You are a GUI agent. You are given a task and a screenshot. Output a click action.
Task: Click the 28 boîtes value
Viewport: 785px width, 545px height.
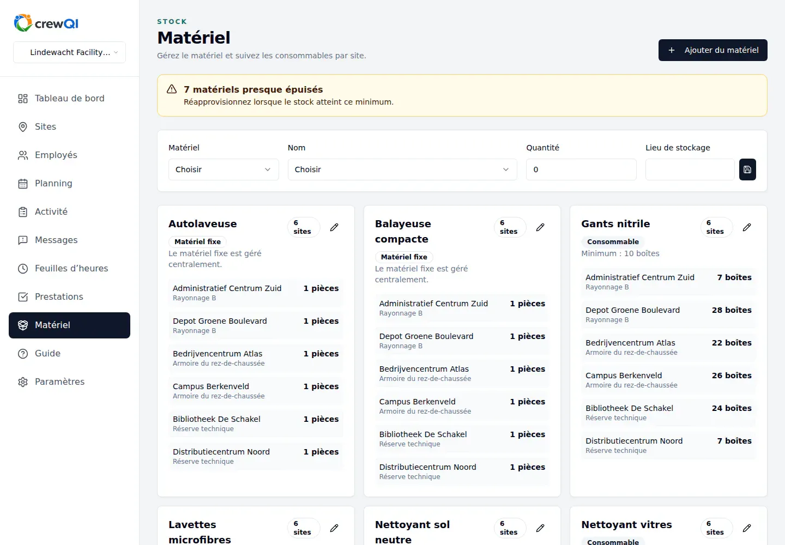pyautogui.click(x=732, y=310)
